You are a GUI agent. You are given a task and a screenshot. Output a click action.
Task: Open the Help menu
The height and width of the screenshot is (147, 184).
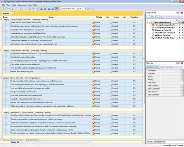click(35, 5)
